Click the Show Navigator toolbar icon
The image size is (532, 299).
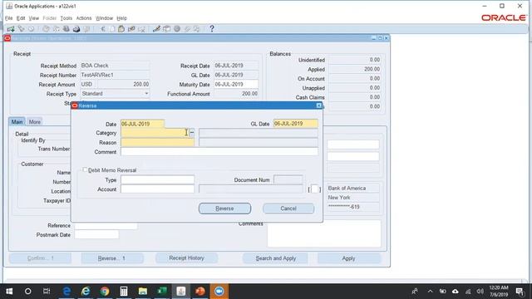tap(32, 29)
